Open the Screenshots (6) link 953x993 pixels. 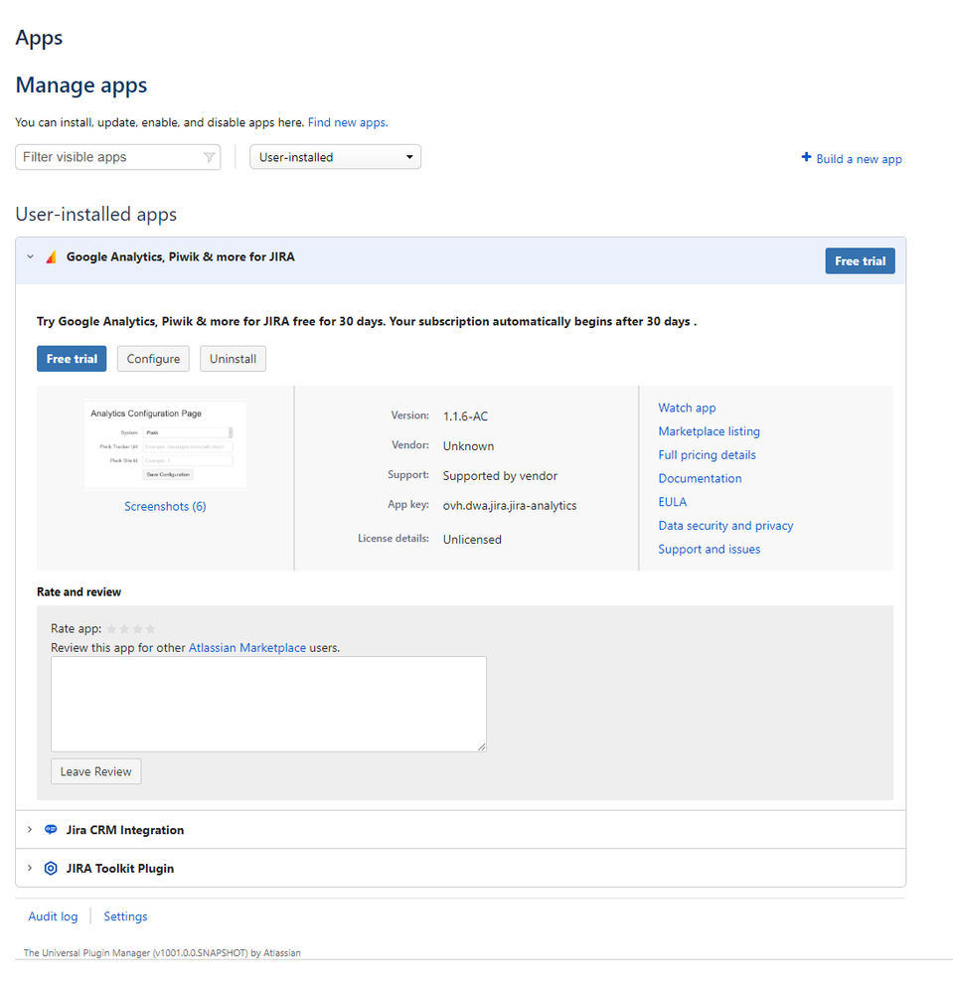pos(165,506)
